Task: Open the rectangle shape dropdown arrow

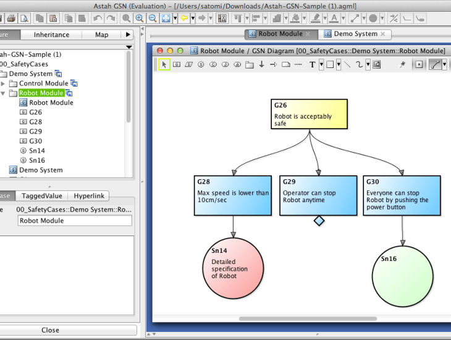Action: click(x=338, y=64)
